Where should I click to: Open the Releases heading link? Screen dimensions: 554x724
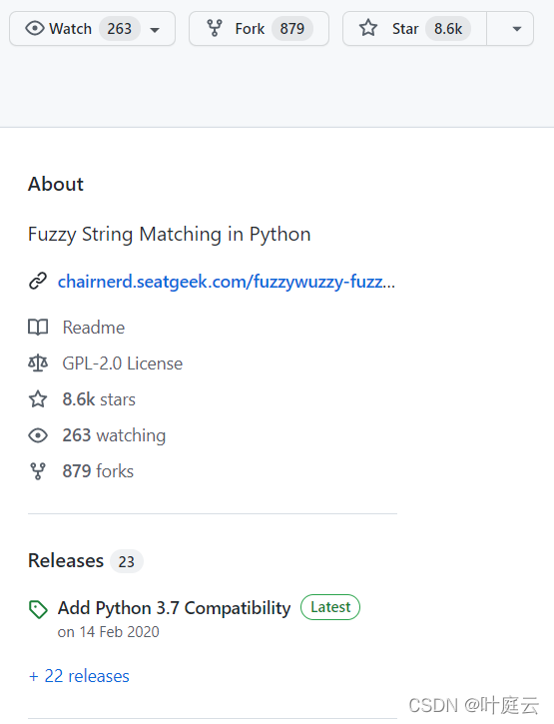pos(66,560)
